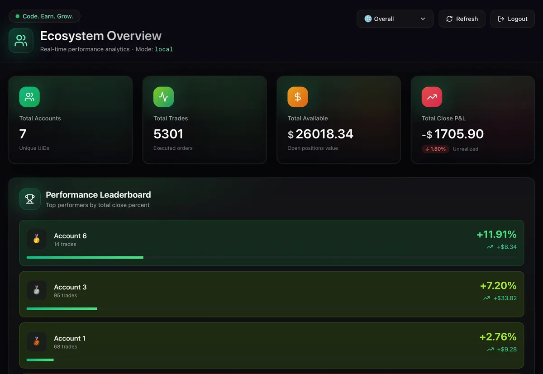
Task: Select the Total Close P&L chart icon
Action: 431,96
